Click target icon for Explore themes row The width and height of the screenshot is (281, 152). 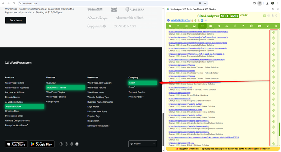pyautogui.click(x=274, y=82)
